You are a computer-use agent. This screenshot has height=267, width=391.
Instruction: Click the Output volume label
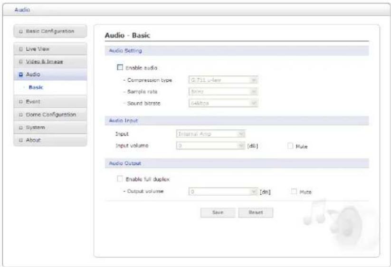tap(145, 191)
